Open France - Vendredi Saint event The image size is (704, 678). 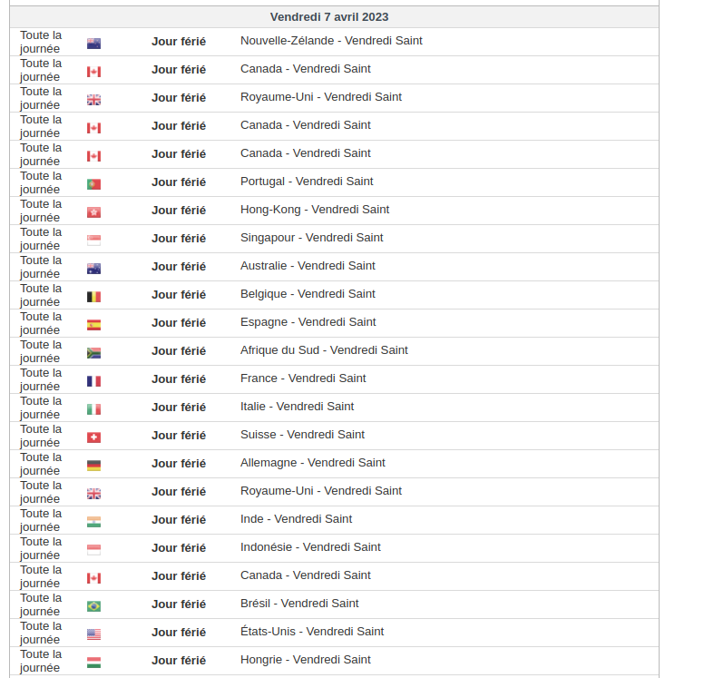[x=303, y=378]
